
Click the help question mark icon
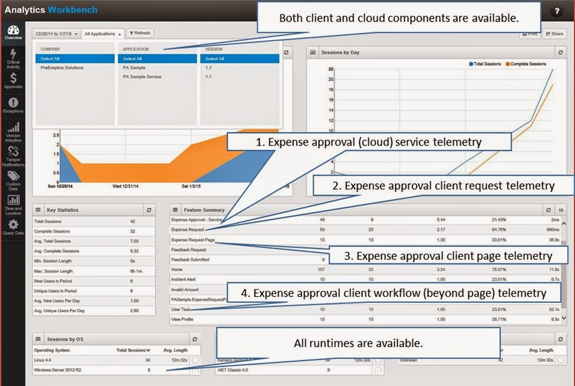(557, 11)
